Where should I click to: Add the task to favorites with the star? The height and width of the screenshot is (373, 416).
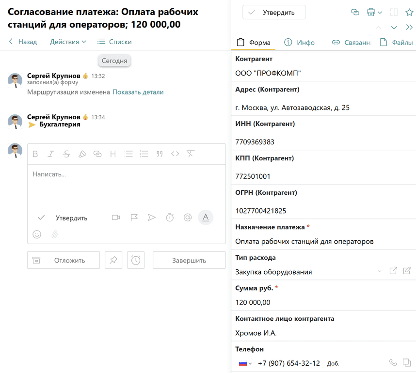tap(409, 12)
